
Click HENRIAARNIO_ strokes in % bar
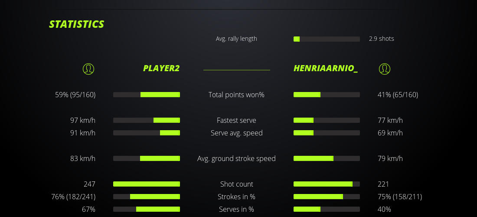[327, 197]
